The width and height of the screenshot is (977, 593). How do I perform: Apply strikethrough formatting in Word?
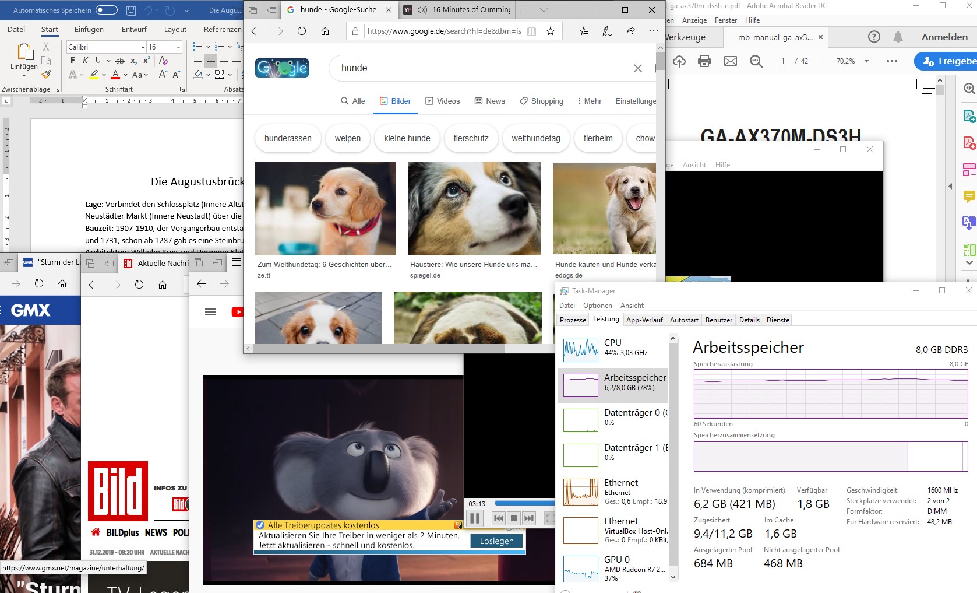coord(120,61)
